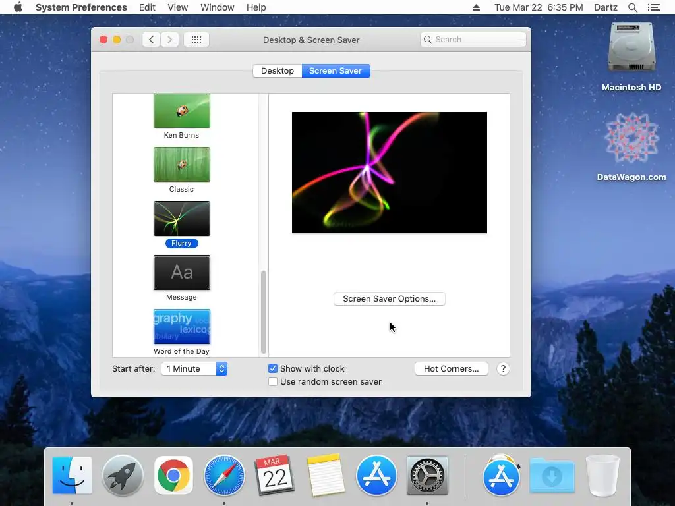The height and width of the screenshot is (506, 675).
Task: Open Safari from the Dock
Action: (224, 476)
